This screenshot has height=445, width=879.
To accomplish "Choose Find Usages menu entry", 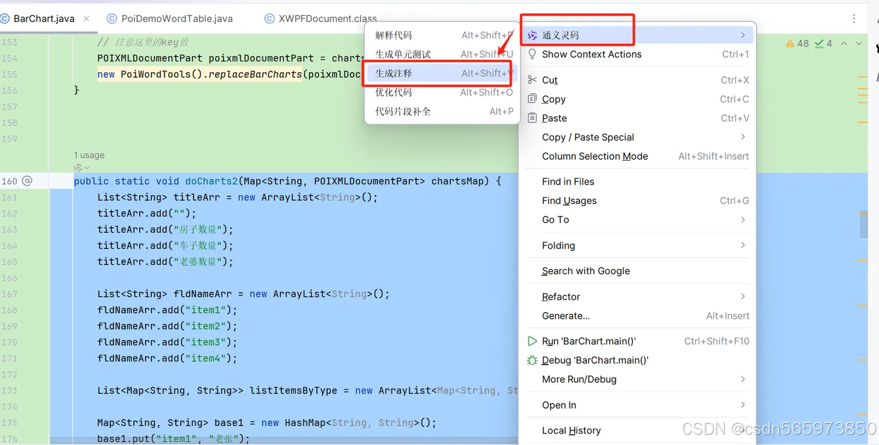I will coord(639,201).
